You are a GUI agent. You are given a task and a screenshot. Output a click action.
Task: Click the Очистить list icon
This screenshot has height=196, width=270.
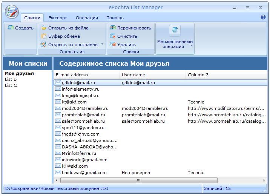113,36
